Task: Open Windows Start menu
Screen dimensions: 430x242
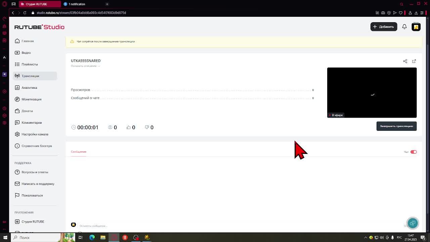Action: [5, 238]
